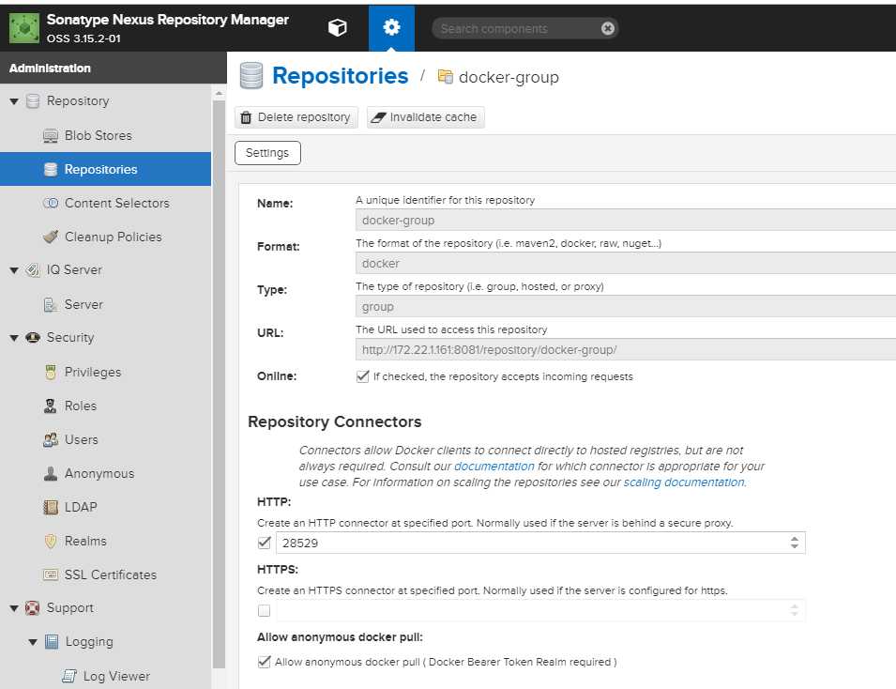This screenshot has width=896, height=689.
Task: Open Realms in the sidebar
Action: pyautogui.click(x=85, y=541)
